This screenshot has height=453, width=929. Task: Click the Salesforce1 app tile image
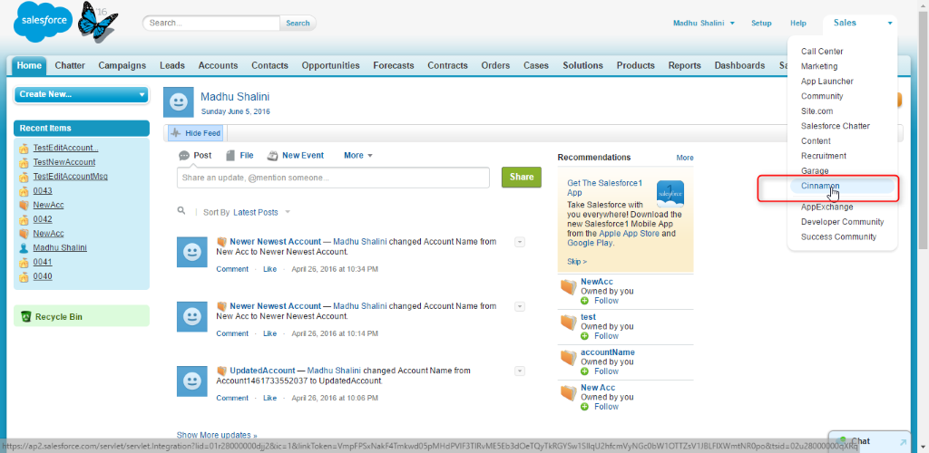pyautogui.click(x=670, y=194)
